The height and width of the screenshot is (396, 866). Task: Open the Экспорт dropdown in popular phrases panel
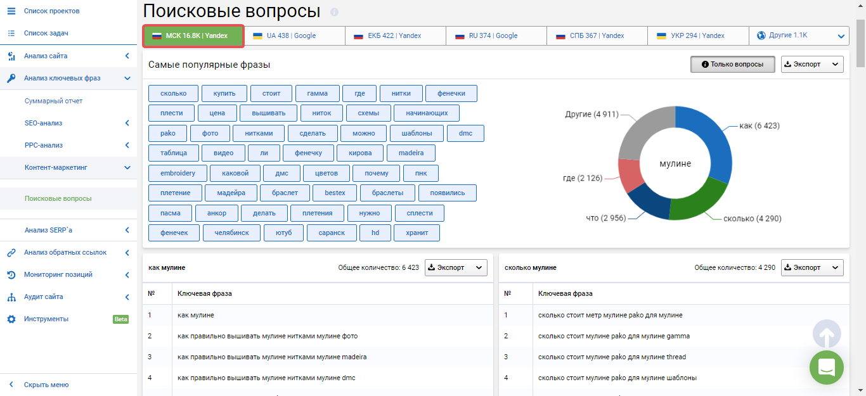pos(812,64)
